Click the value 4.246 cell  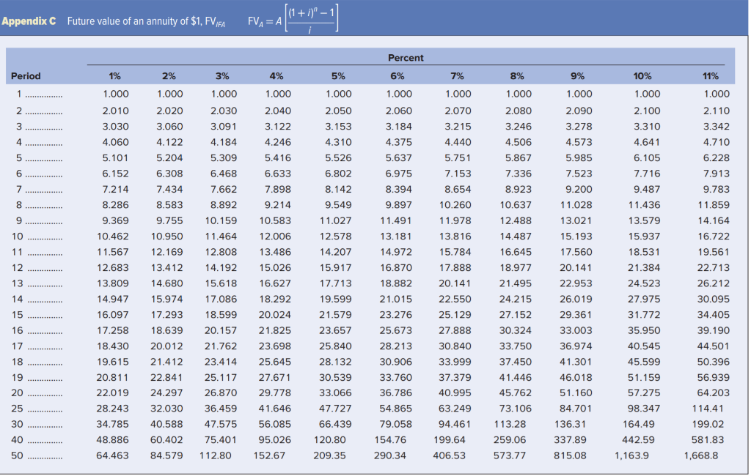point(278,143)
